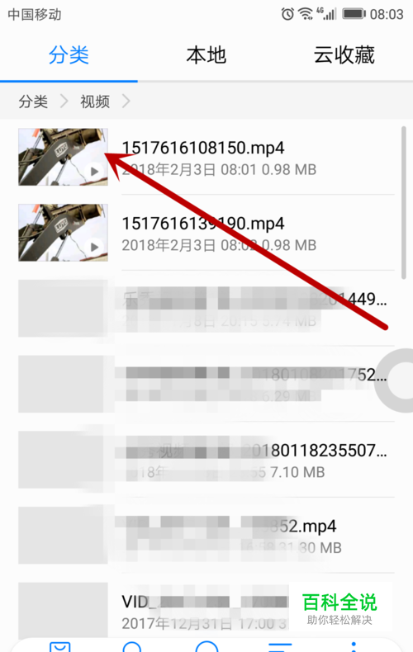413x652 pixels.
Task: Play the 1517616108150.mp4 video thumbnail
Action: (x=63, y=157)
